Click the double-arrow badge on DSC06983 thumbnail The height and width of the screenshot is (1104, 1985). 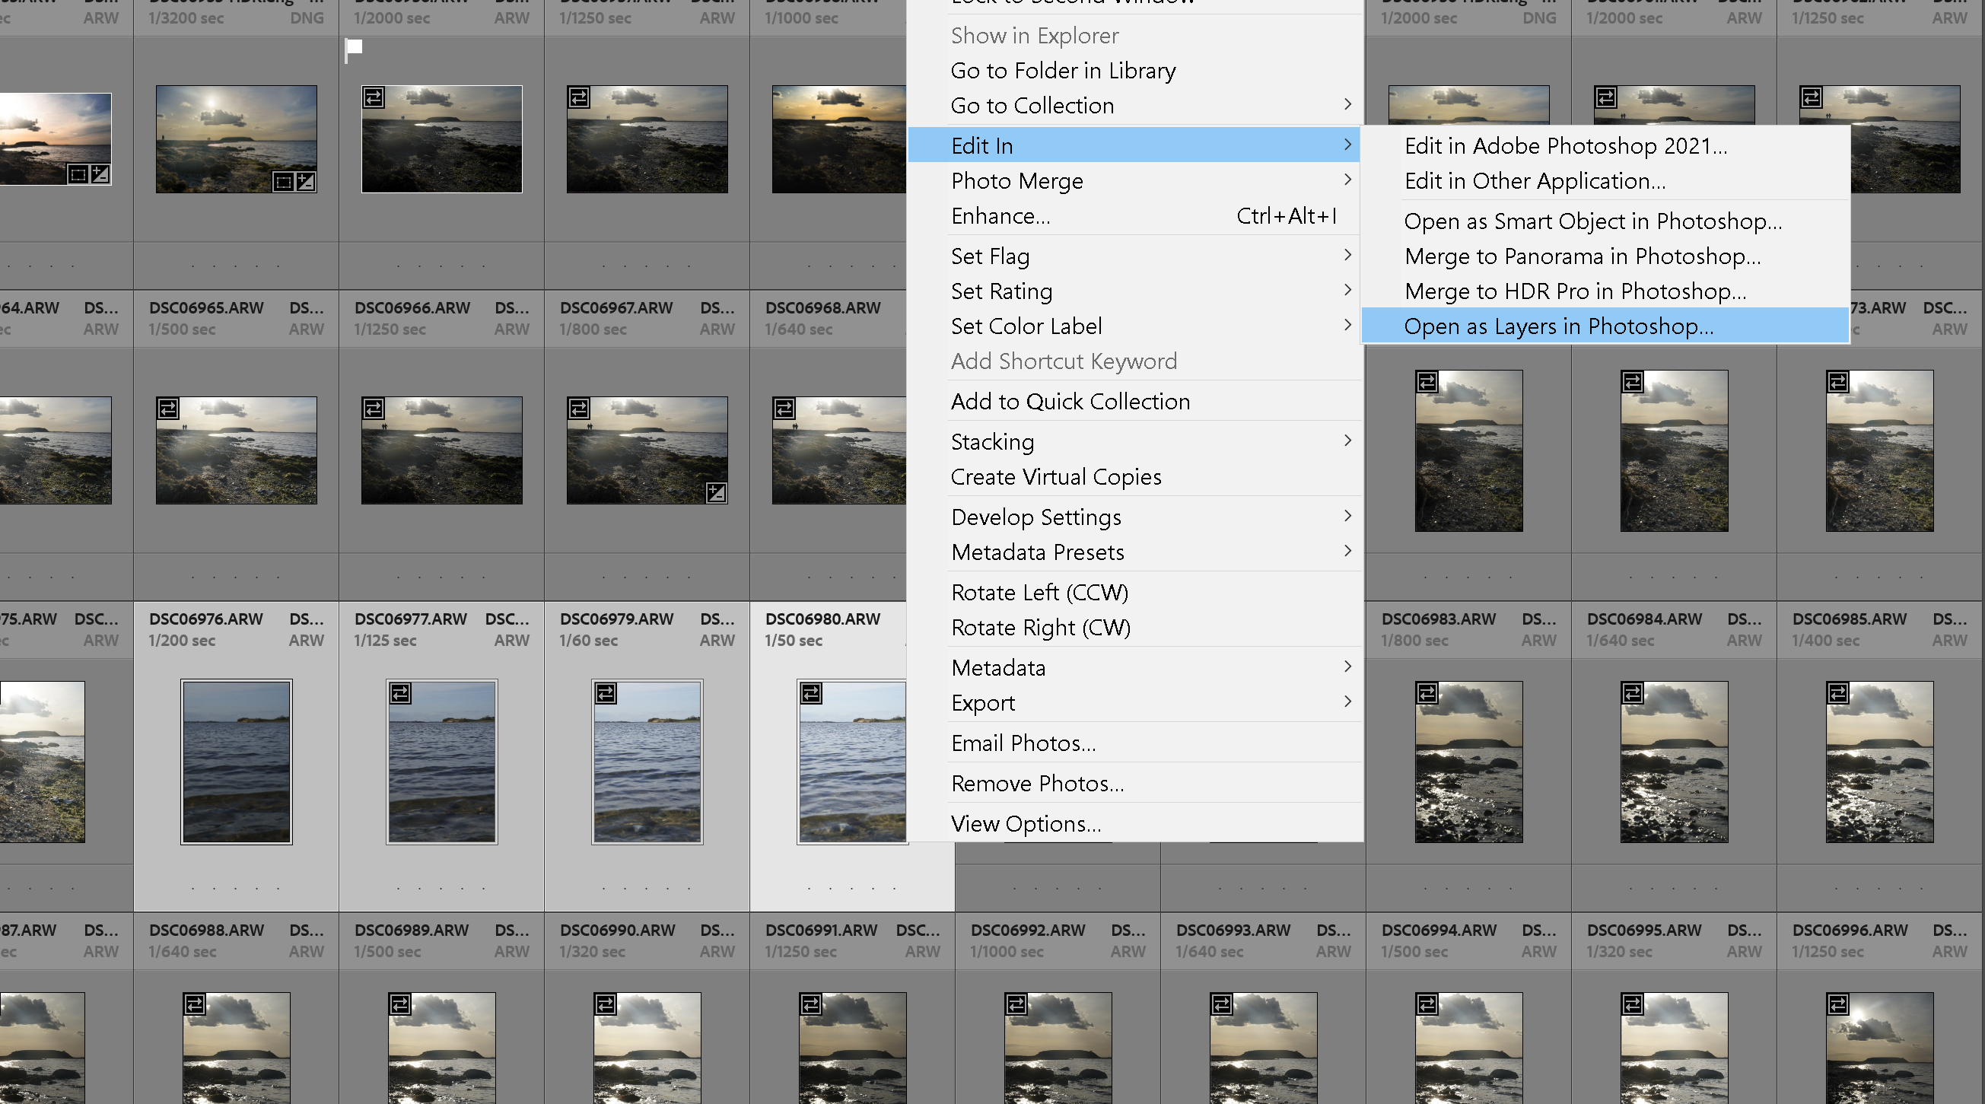tap(1427, 380)
